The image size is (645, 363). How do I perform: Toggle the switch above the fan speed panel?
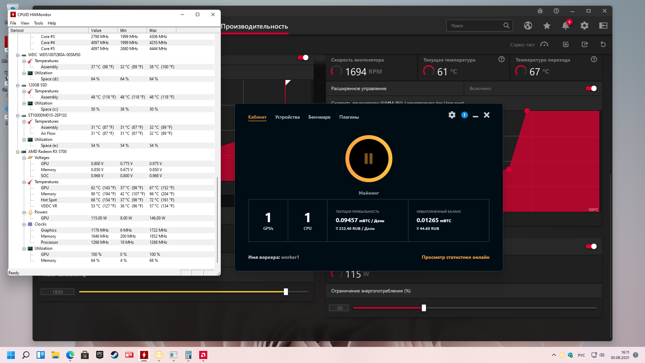(x=303, y=57)
